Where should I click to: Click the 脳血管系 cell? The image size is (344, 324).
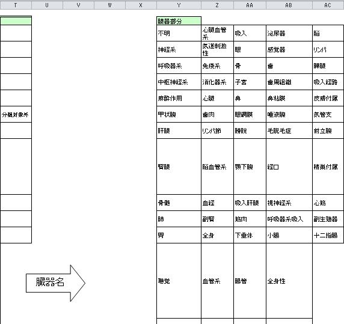click(x=218, y=167)
